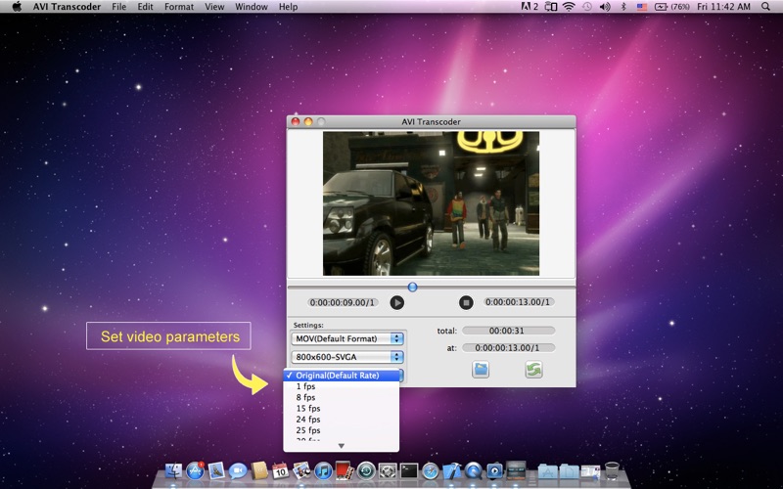The width and height of the screenshot is (783, 489).
Task: Select 8 fps frame rate
Action: pyautogui.click(x=341, y=397)
